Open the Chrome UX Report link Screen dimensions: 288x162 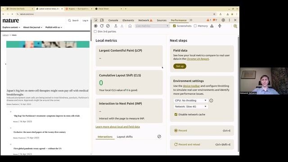coord(198,59)
